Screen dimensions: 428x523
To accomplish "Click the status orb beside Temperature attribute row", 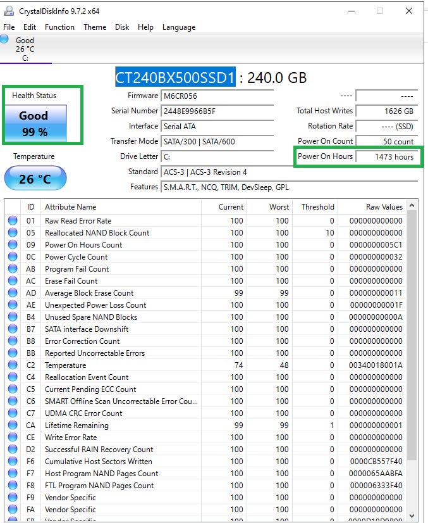I will [13, 365].
